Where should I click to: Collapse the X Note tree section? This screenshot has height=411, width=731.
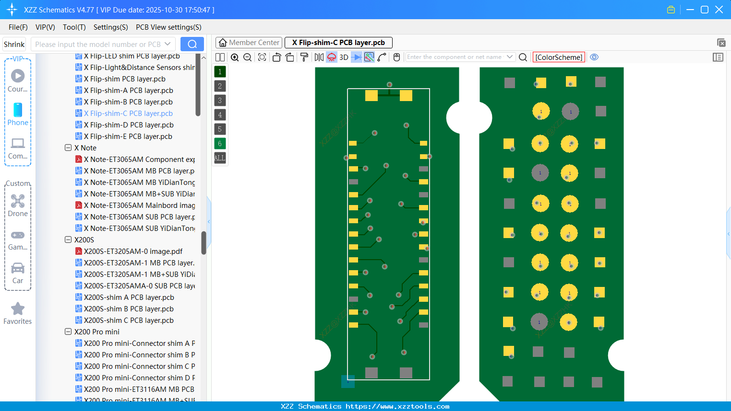[68, 148]
